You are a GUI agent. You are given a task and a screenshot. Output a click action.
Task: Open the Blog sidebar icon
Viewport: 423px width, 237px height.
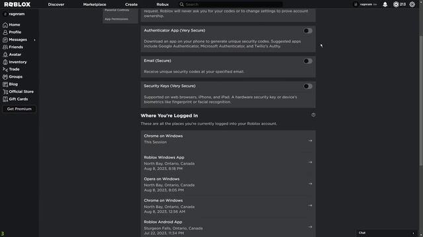[x=5, y=84]
